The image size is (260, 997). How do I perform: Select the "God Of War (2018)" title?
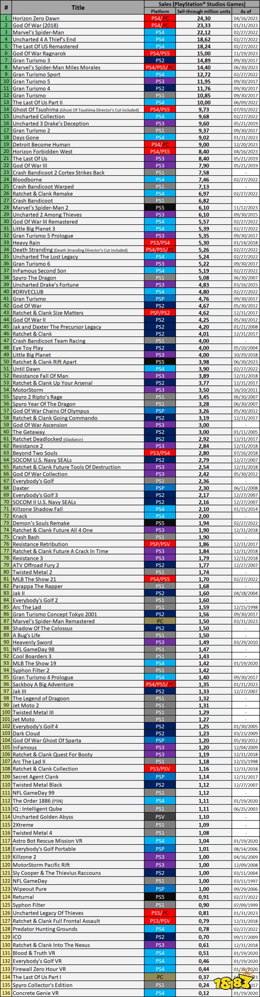point(35,25)
